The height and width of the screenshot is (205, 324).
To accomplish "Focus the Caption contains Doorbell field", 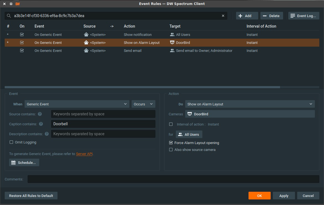I will (103, 124).
